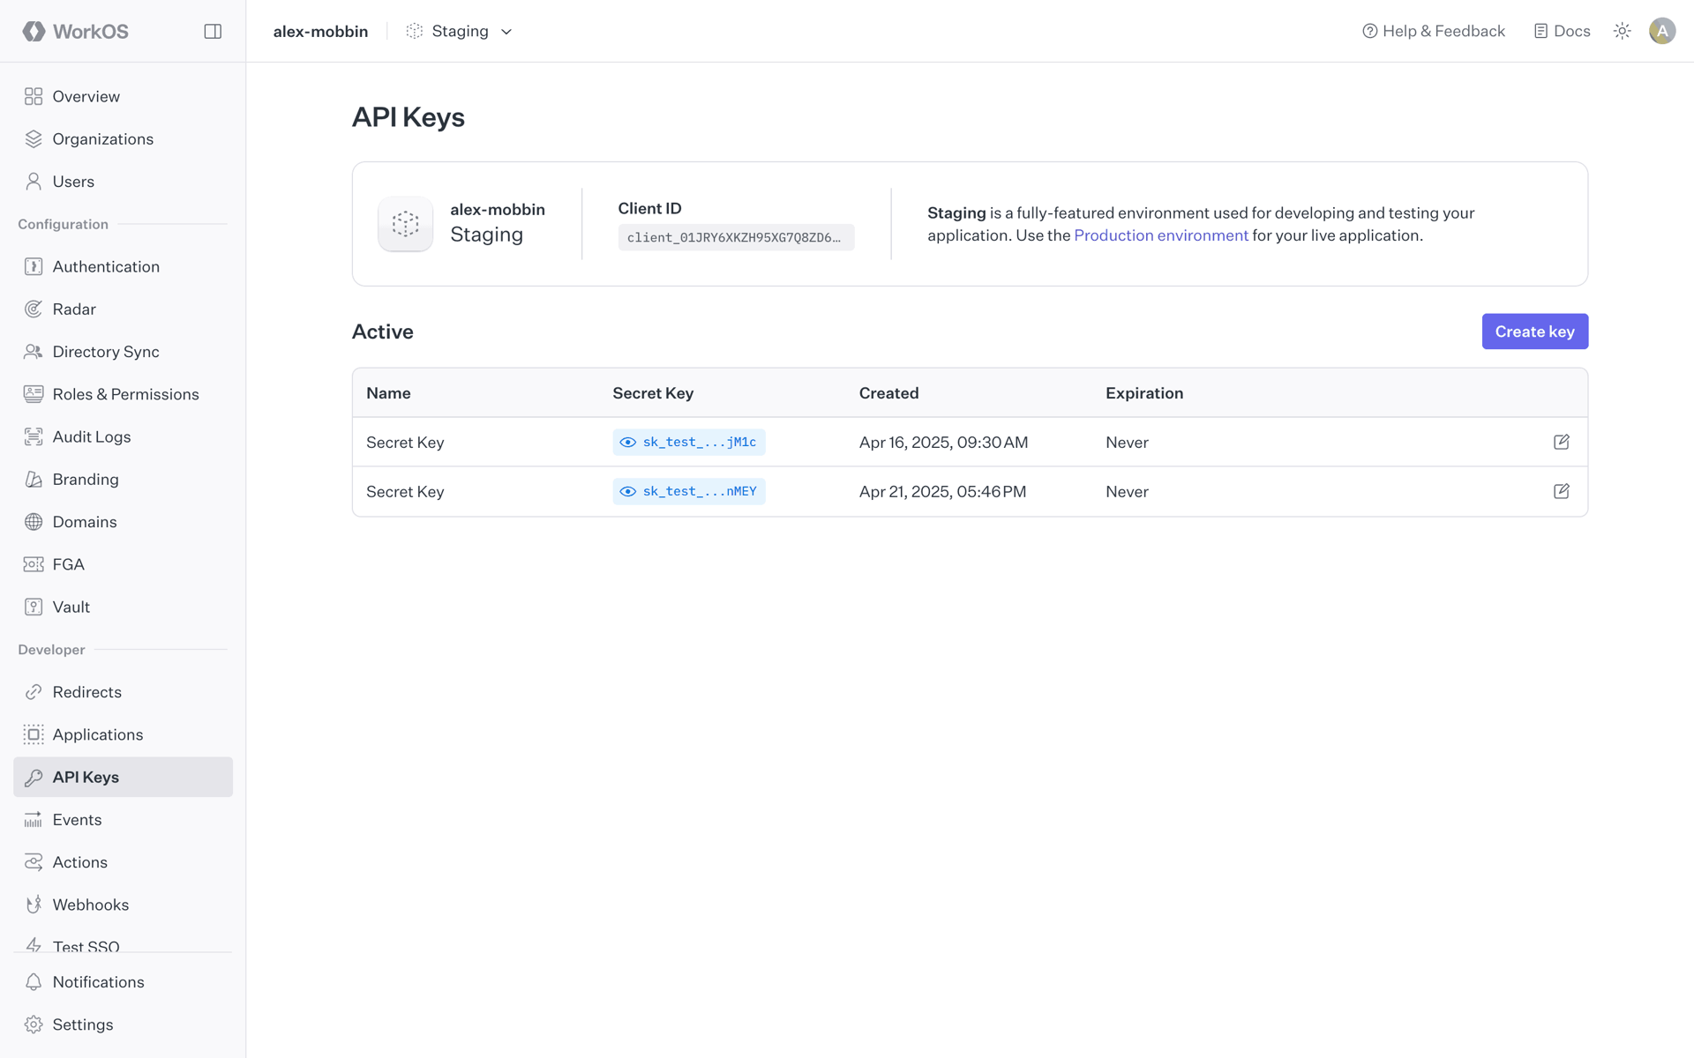The height and width of the screenshot is (1058, 1694).
Task: Edit the sk_test_...jM1c key row
Action: pyautogui.click(x=1561, y=442)
